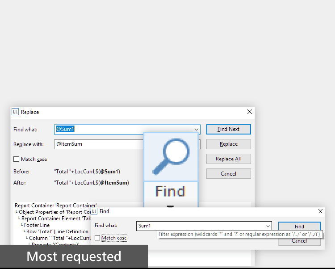This screenshot has width=335, height=269.
Task: Click the After expression text with @ItemSum
Action: (x=92, y=183)
